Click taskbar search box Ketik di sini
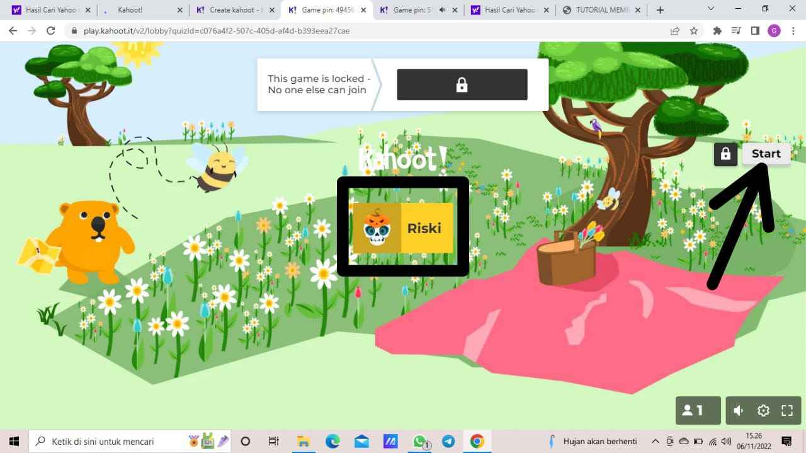The height and width of the screenshot is (453, 806). pos(131,441)
